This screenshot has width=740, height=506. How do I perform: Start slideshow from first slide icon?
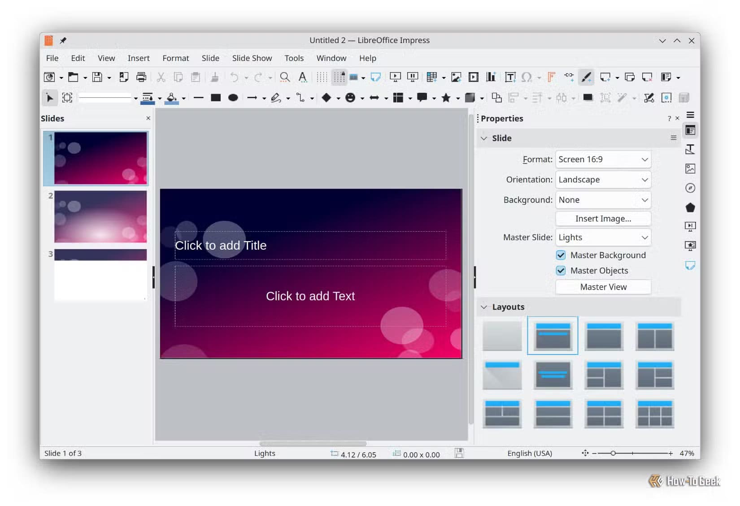(x=395, y=77)
